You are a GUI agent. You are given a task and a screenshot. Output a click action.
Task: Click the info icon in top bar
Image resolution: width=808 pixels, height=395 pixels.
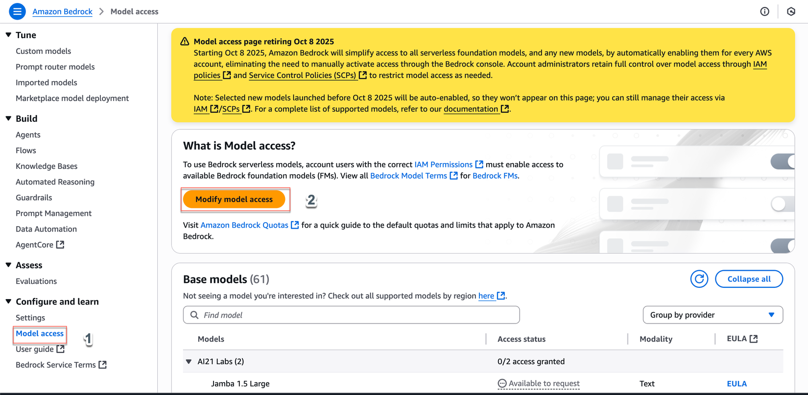pyautogui.click(x=764, y=11)
